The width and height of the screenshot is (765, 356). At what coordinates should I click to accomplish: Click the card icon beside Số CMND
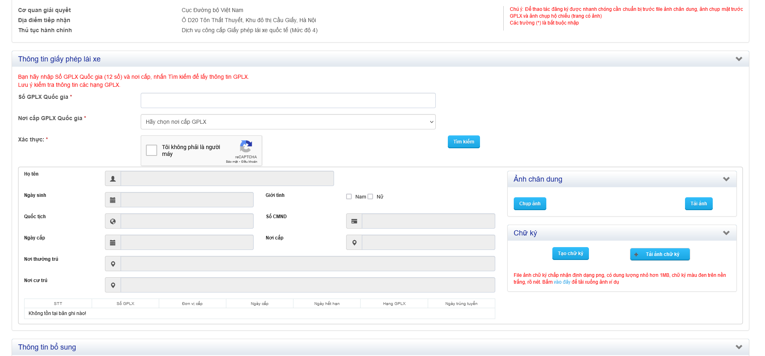pyautogui.click(x=354, y=221)
